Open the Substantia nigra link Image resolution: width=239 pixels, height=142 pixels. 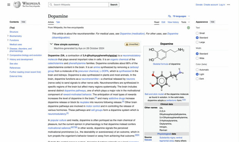(x=167, y=137)
